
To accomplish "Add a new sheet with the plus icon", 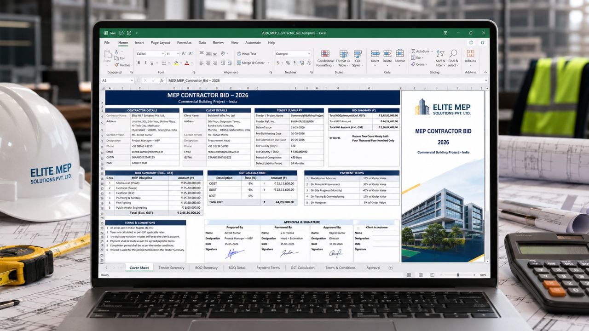I will coord(391,268).
